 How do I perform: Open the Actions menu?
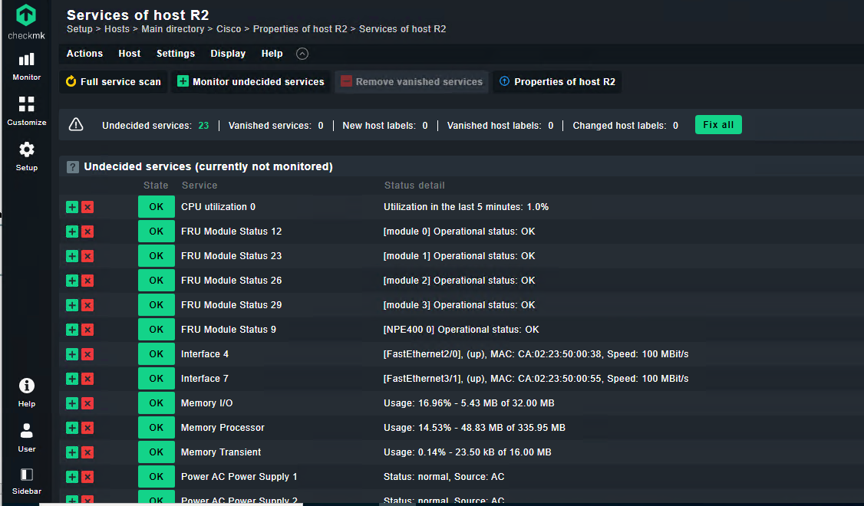click(84, 54)
